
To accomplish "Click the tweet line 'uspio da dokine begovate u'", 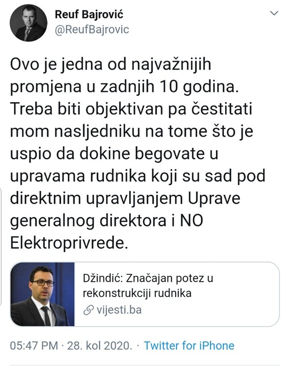I will tap(114, 154).
